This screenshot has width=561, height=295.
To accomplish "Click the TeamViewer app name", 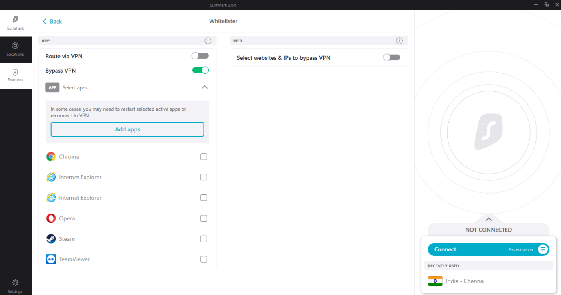I will point(74,259).
